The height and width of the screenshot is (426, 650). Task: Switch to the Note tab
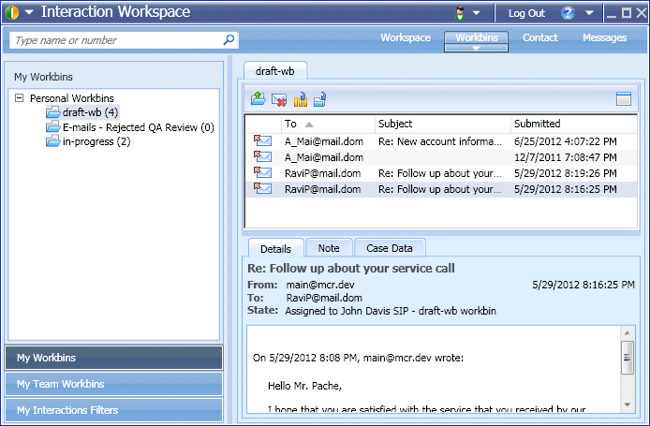point(329,248)
